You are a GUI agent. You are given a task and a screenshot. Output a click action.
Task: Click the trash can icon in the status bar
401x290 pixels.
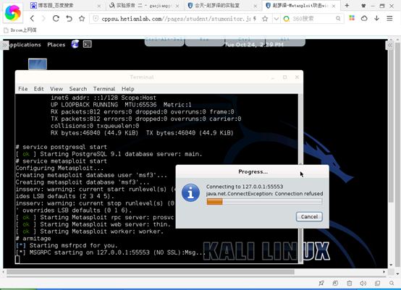tap(350, 283)
